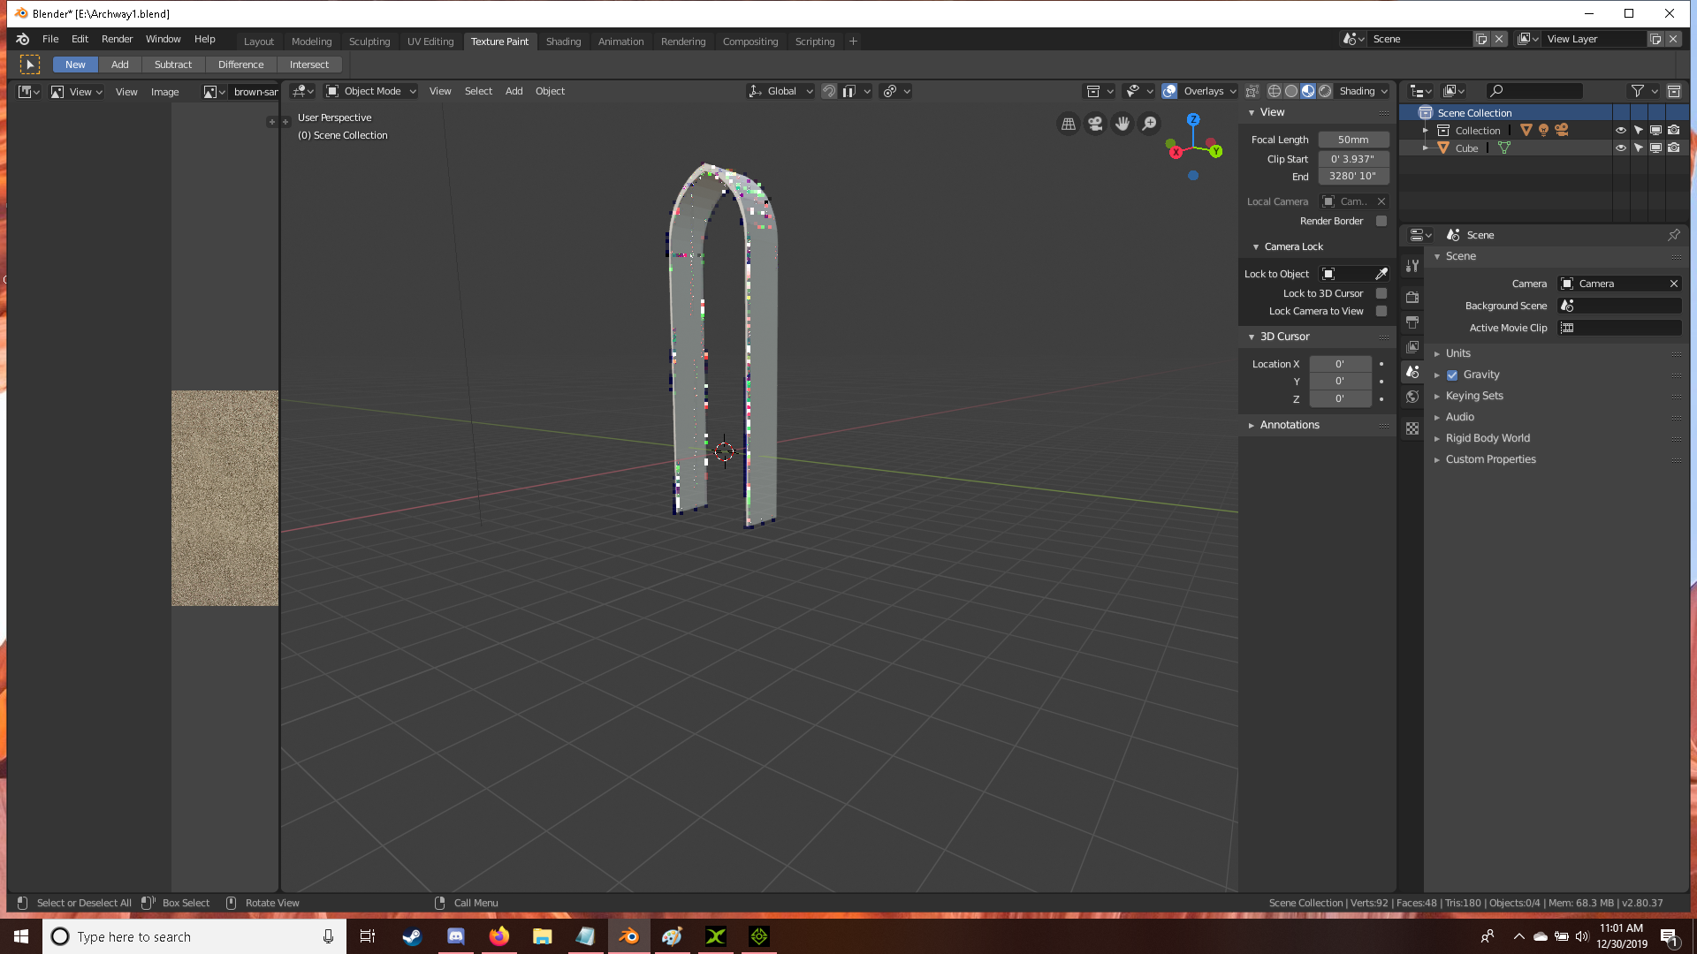Collapse the Camera Lock section

1293,246
